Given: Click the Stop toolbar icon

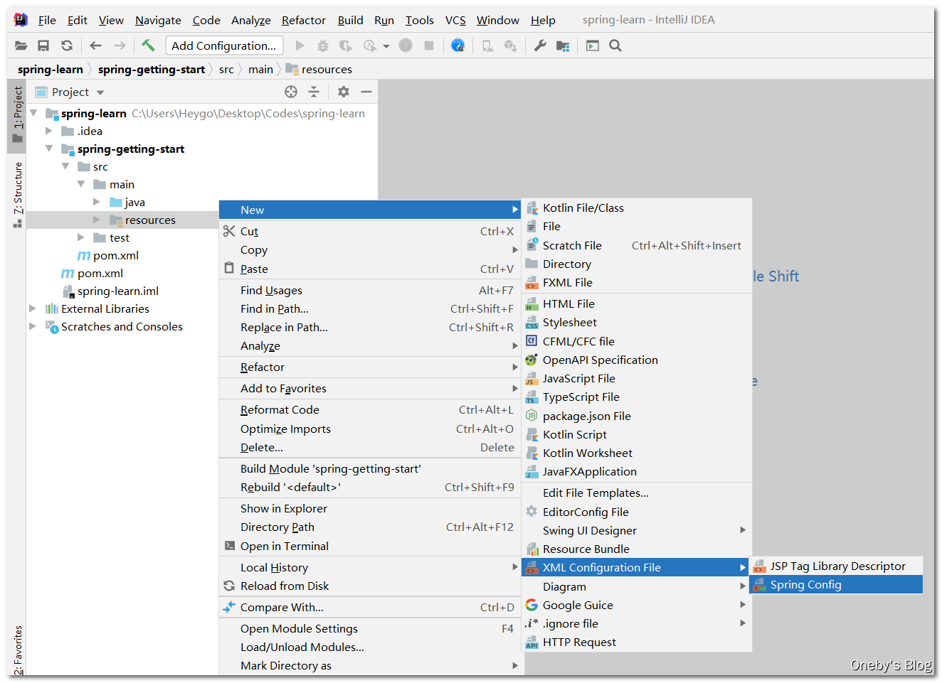Looking at the screenshot, I should pos(429,45).
